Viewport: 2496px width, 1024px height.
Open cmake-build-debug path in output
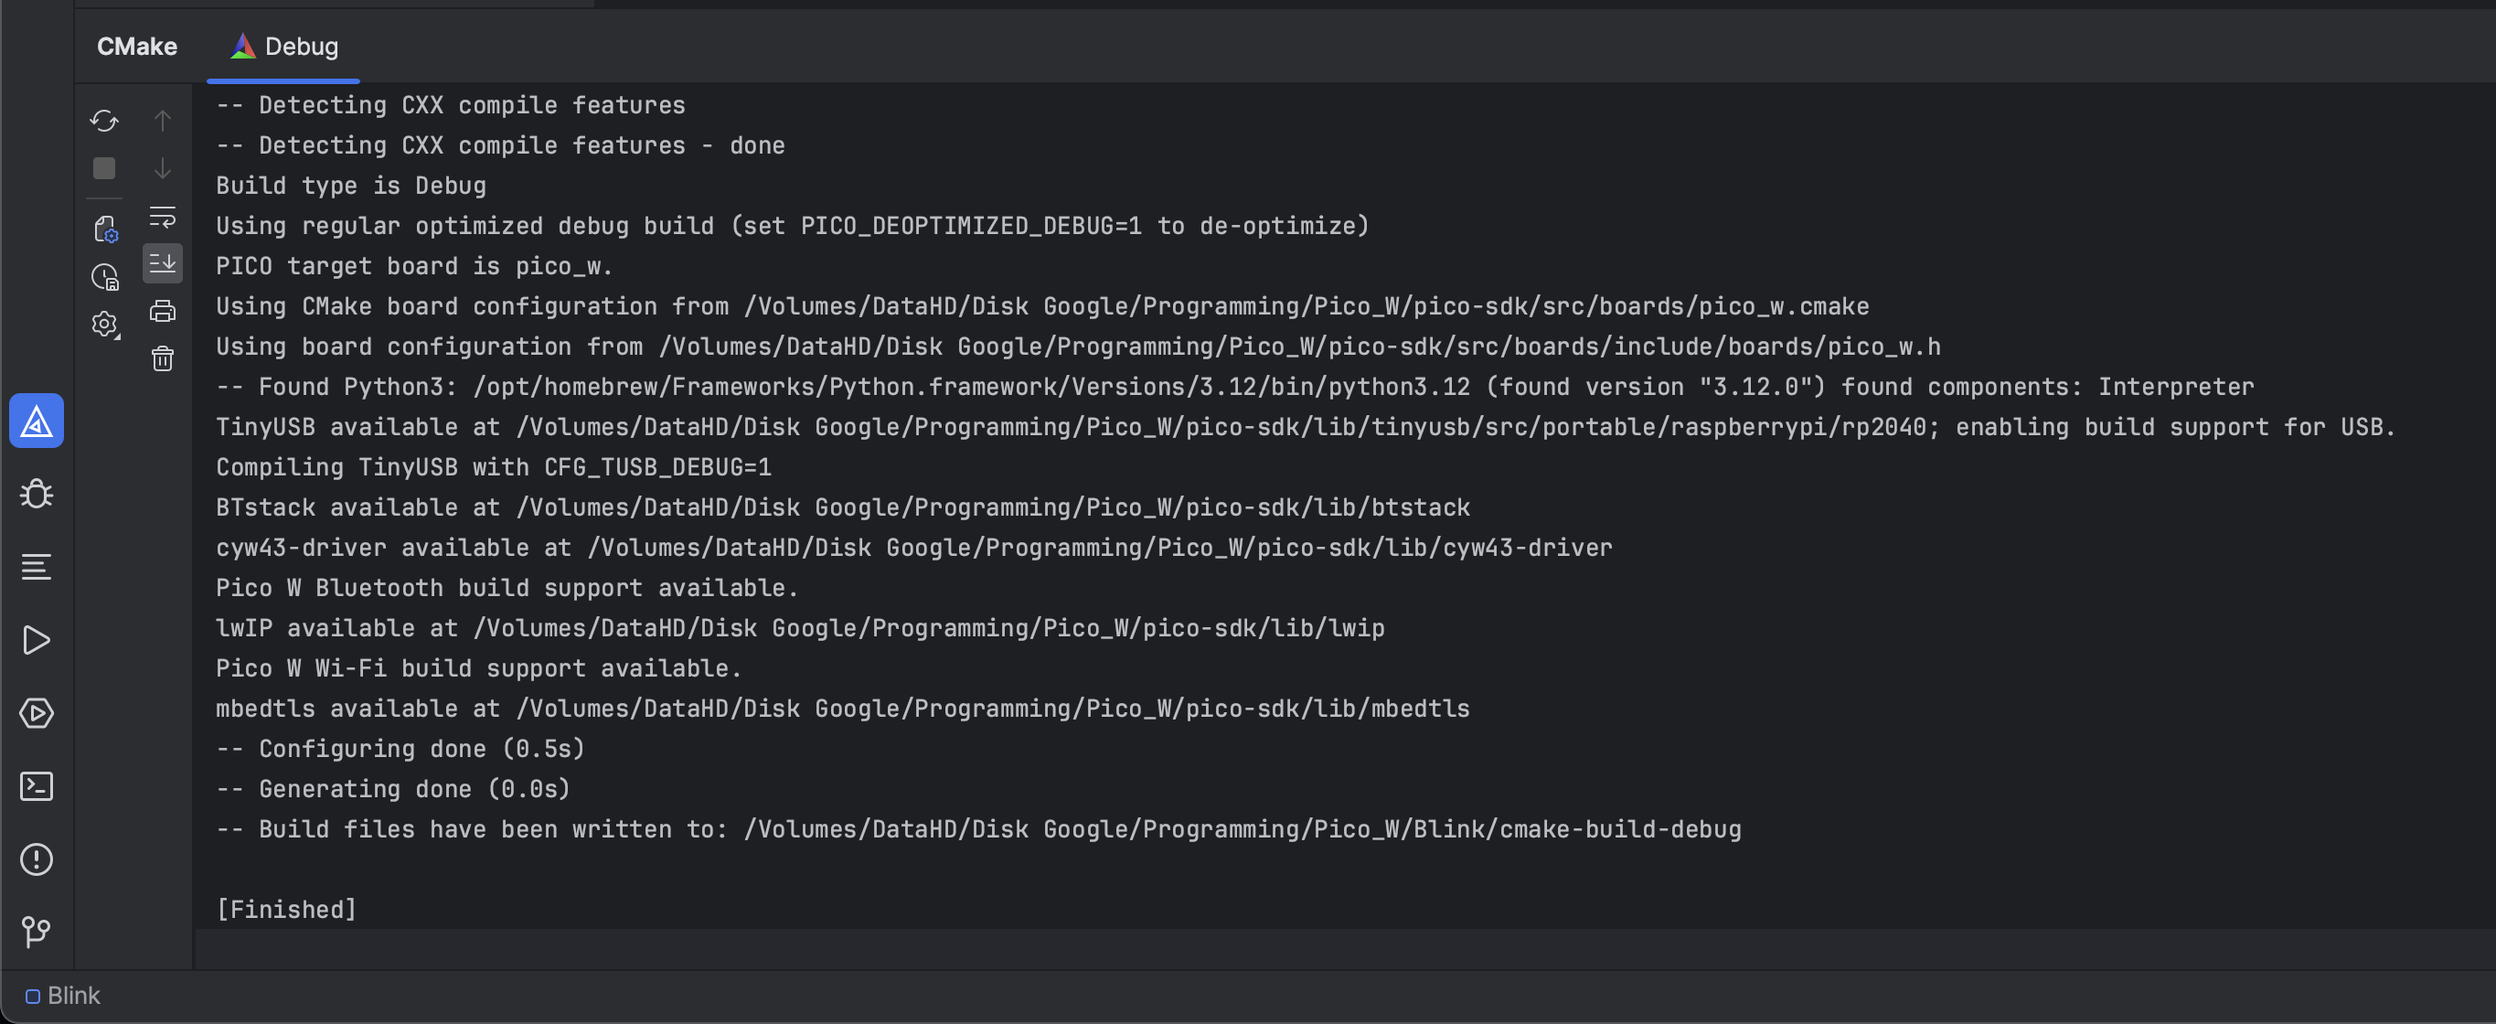coord(1243,829)
